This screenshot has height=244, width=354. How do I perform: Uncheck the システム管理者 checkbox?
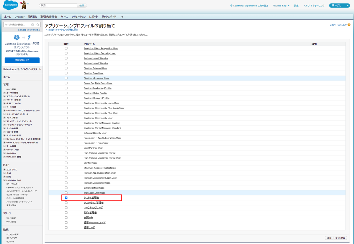coord(66,198)
